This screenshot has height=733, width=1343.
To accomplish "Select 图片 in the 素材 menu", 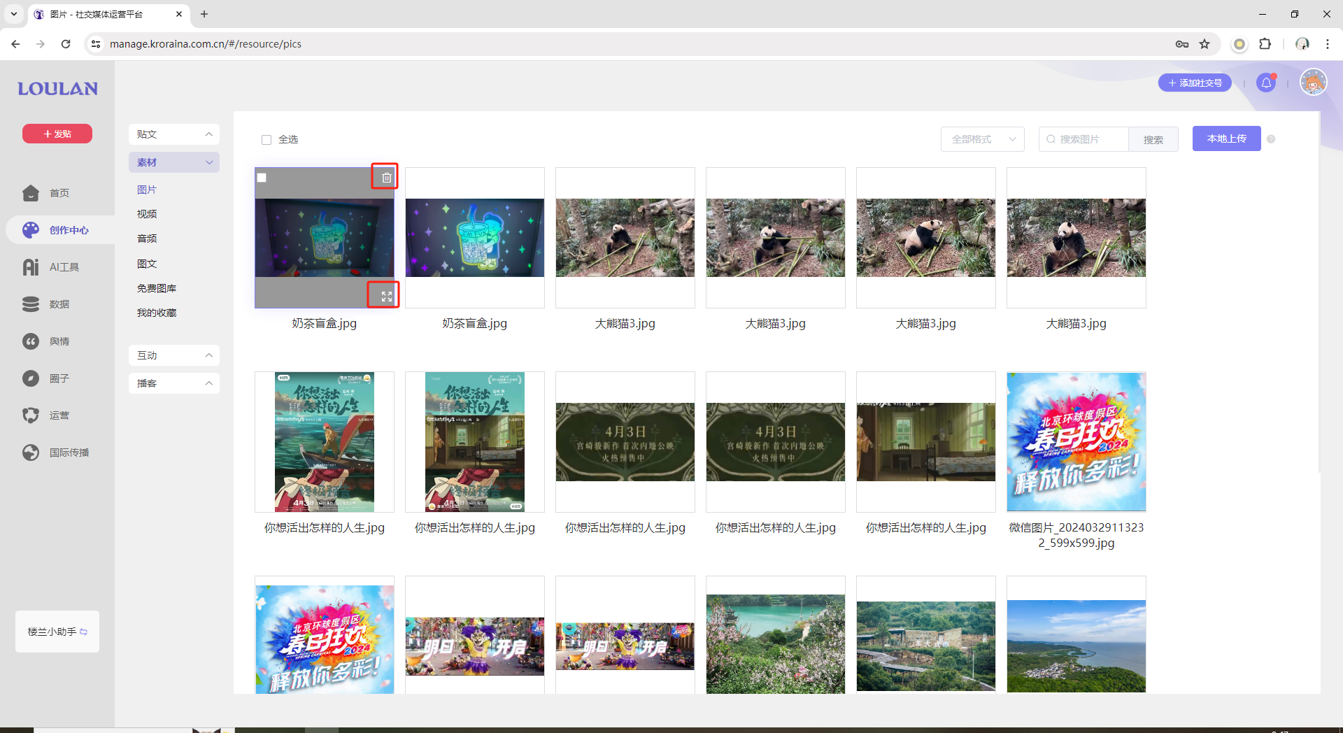I will click(x=147, y=190).
